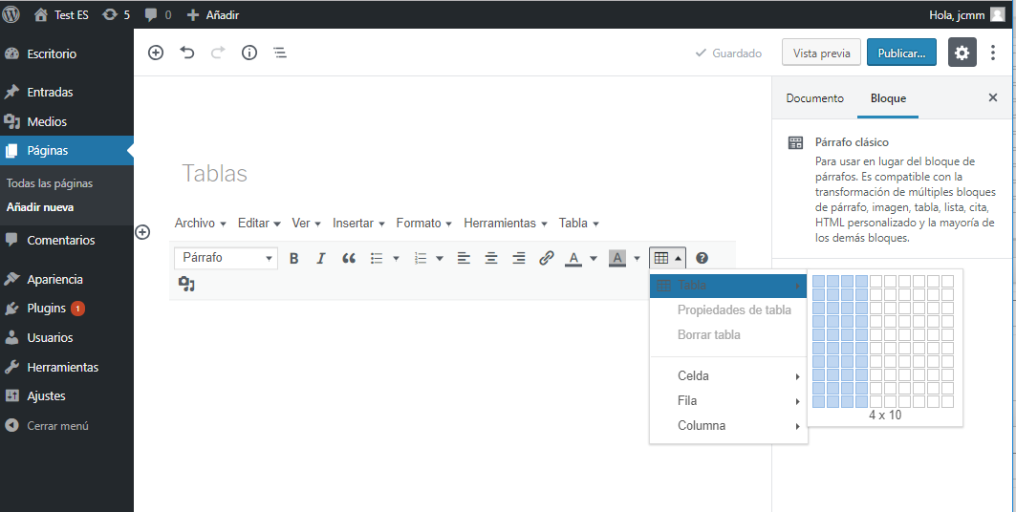
Task: Insert a blockquote with the quote icon
Action: 349,258
